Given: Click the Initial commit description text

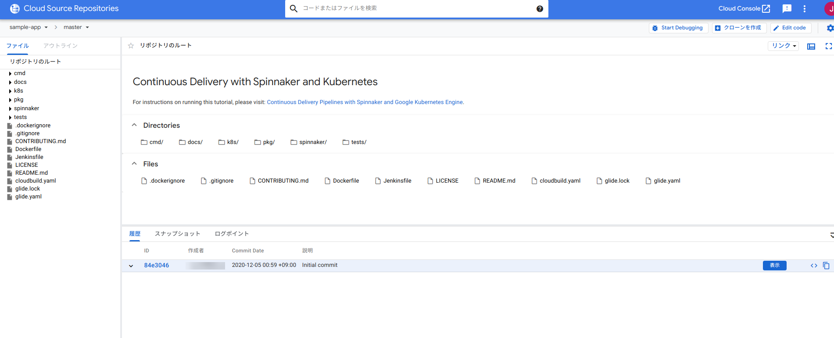Looking at the screenshot, I should click(x=320, y=265).
